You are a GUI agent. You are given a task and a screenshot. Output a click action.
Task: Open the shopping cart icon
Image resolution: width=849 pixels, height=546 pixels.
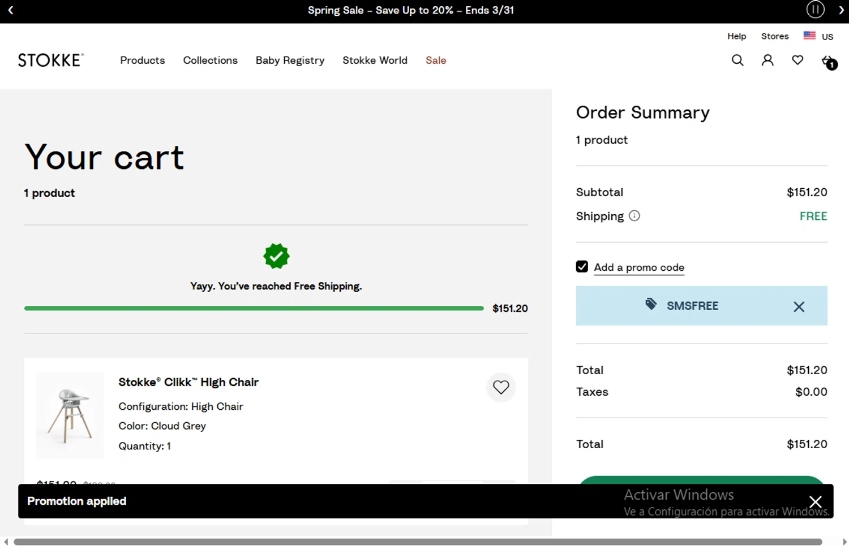click(x=829, y=62)
